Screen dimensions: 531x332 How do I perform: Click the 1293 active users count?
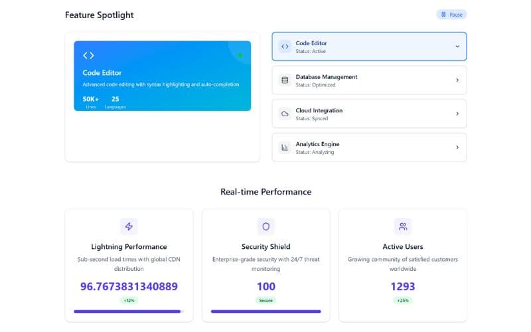(402, 286)
